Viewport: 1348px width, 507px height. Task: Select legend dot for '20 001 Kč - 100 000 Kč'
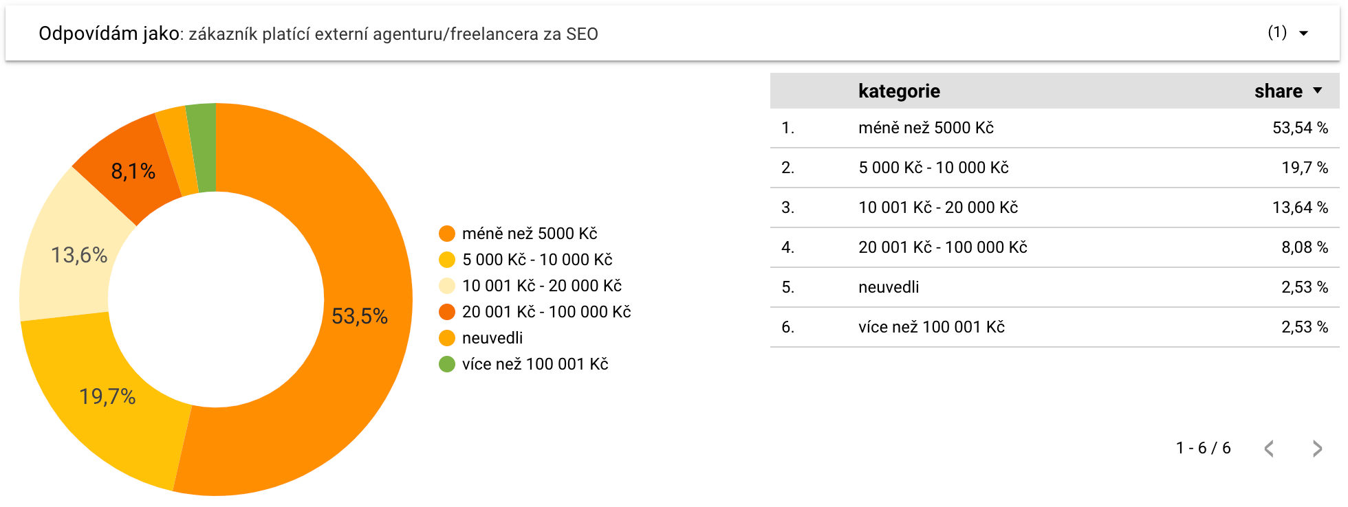pos(447,312)
